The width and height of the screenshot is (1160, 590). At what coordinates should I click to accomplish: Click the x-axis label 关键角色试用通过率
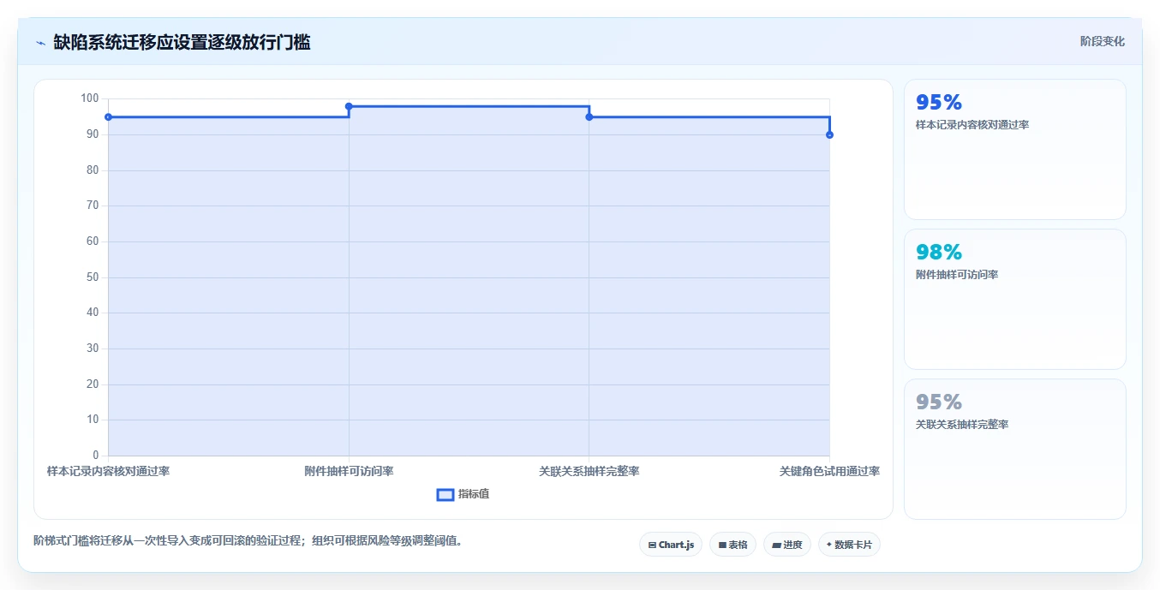tap(829, 471)
